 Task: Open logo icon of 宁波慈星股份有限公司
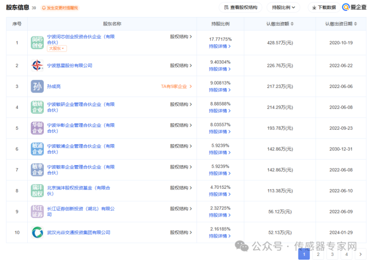pos(37,65)
